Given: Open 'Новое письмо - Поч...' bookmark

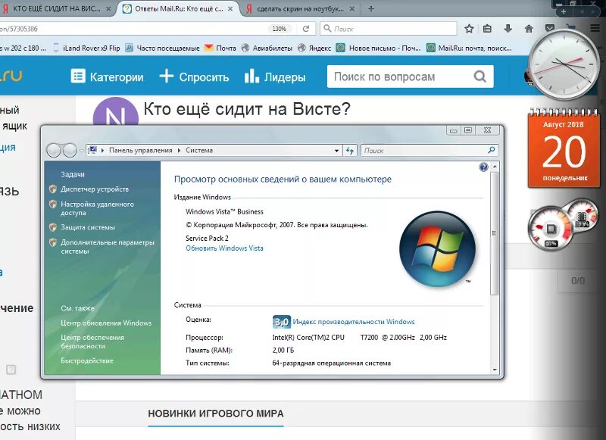Looking at the screenshot, I should (x=378, y=48).
